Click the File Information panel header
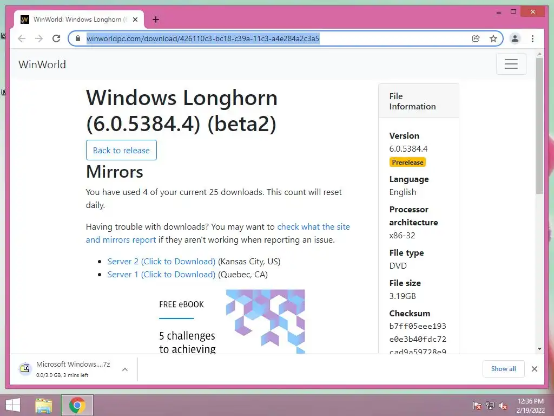The height and width of the screenshot is (416, 554). 419,101
